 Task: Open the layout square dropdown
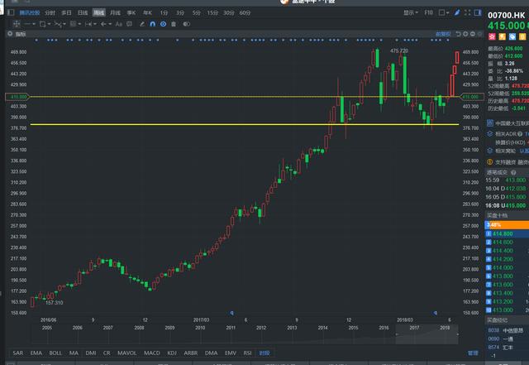[x=444, y=13]
